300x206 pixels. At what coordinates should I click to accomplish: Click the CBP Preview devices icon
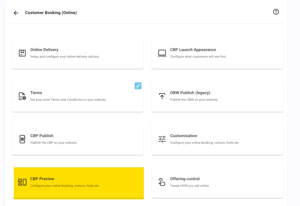coord(22,182)
